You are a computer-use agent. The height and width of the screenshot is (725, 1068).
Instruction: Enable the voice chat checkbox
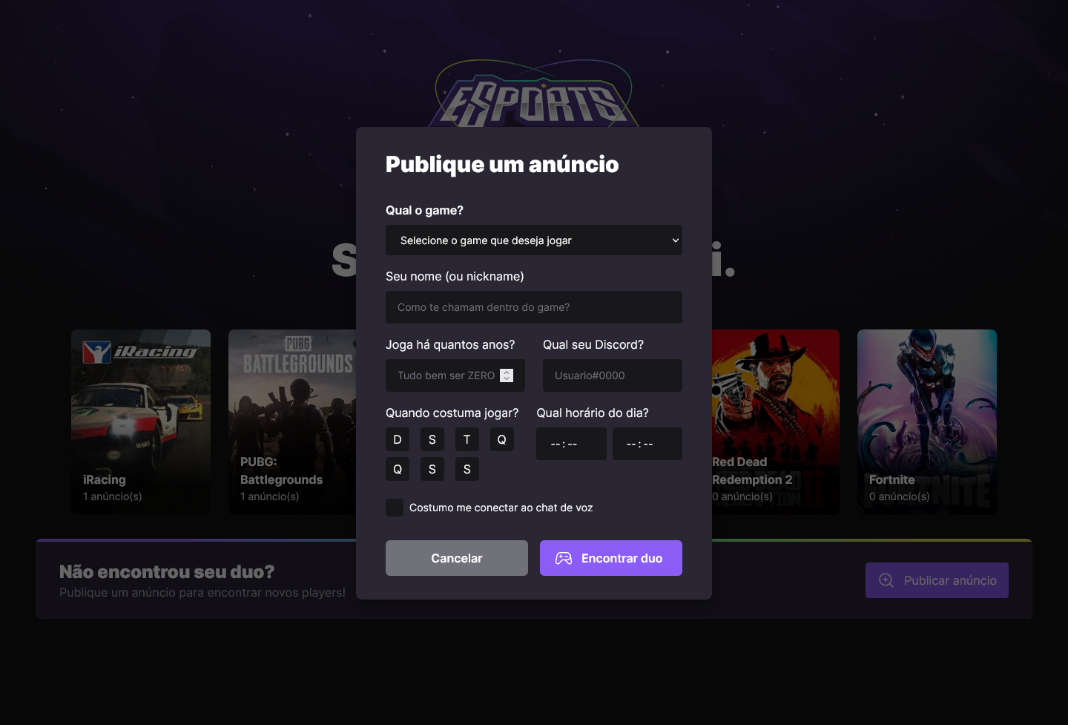(394, 507)
